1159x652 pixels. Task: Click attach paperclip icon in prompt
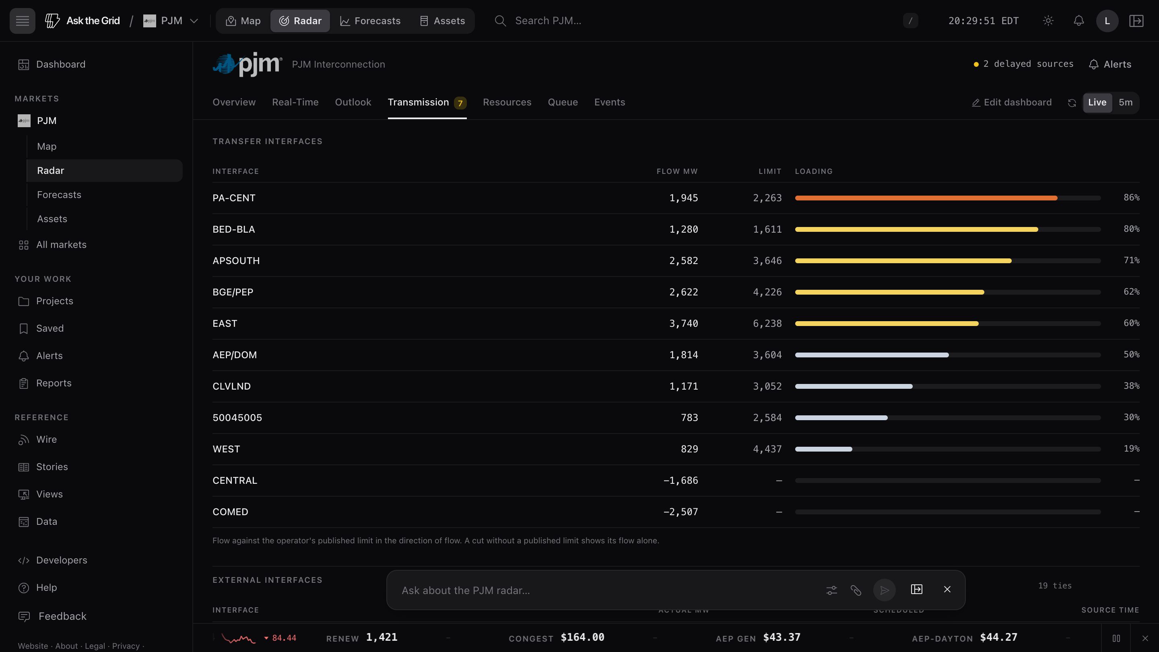coord(856,590)
